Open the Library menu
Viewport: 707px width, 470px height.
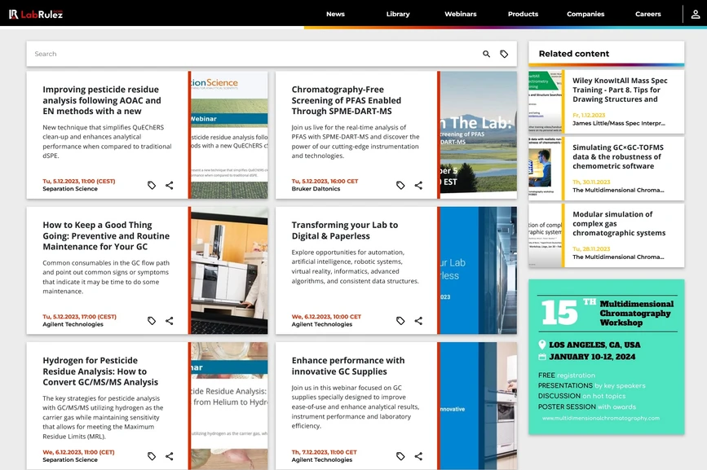(398, 14)
